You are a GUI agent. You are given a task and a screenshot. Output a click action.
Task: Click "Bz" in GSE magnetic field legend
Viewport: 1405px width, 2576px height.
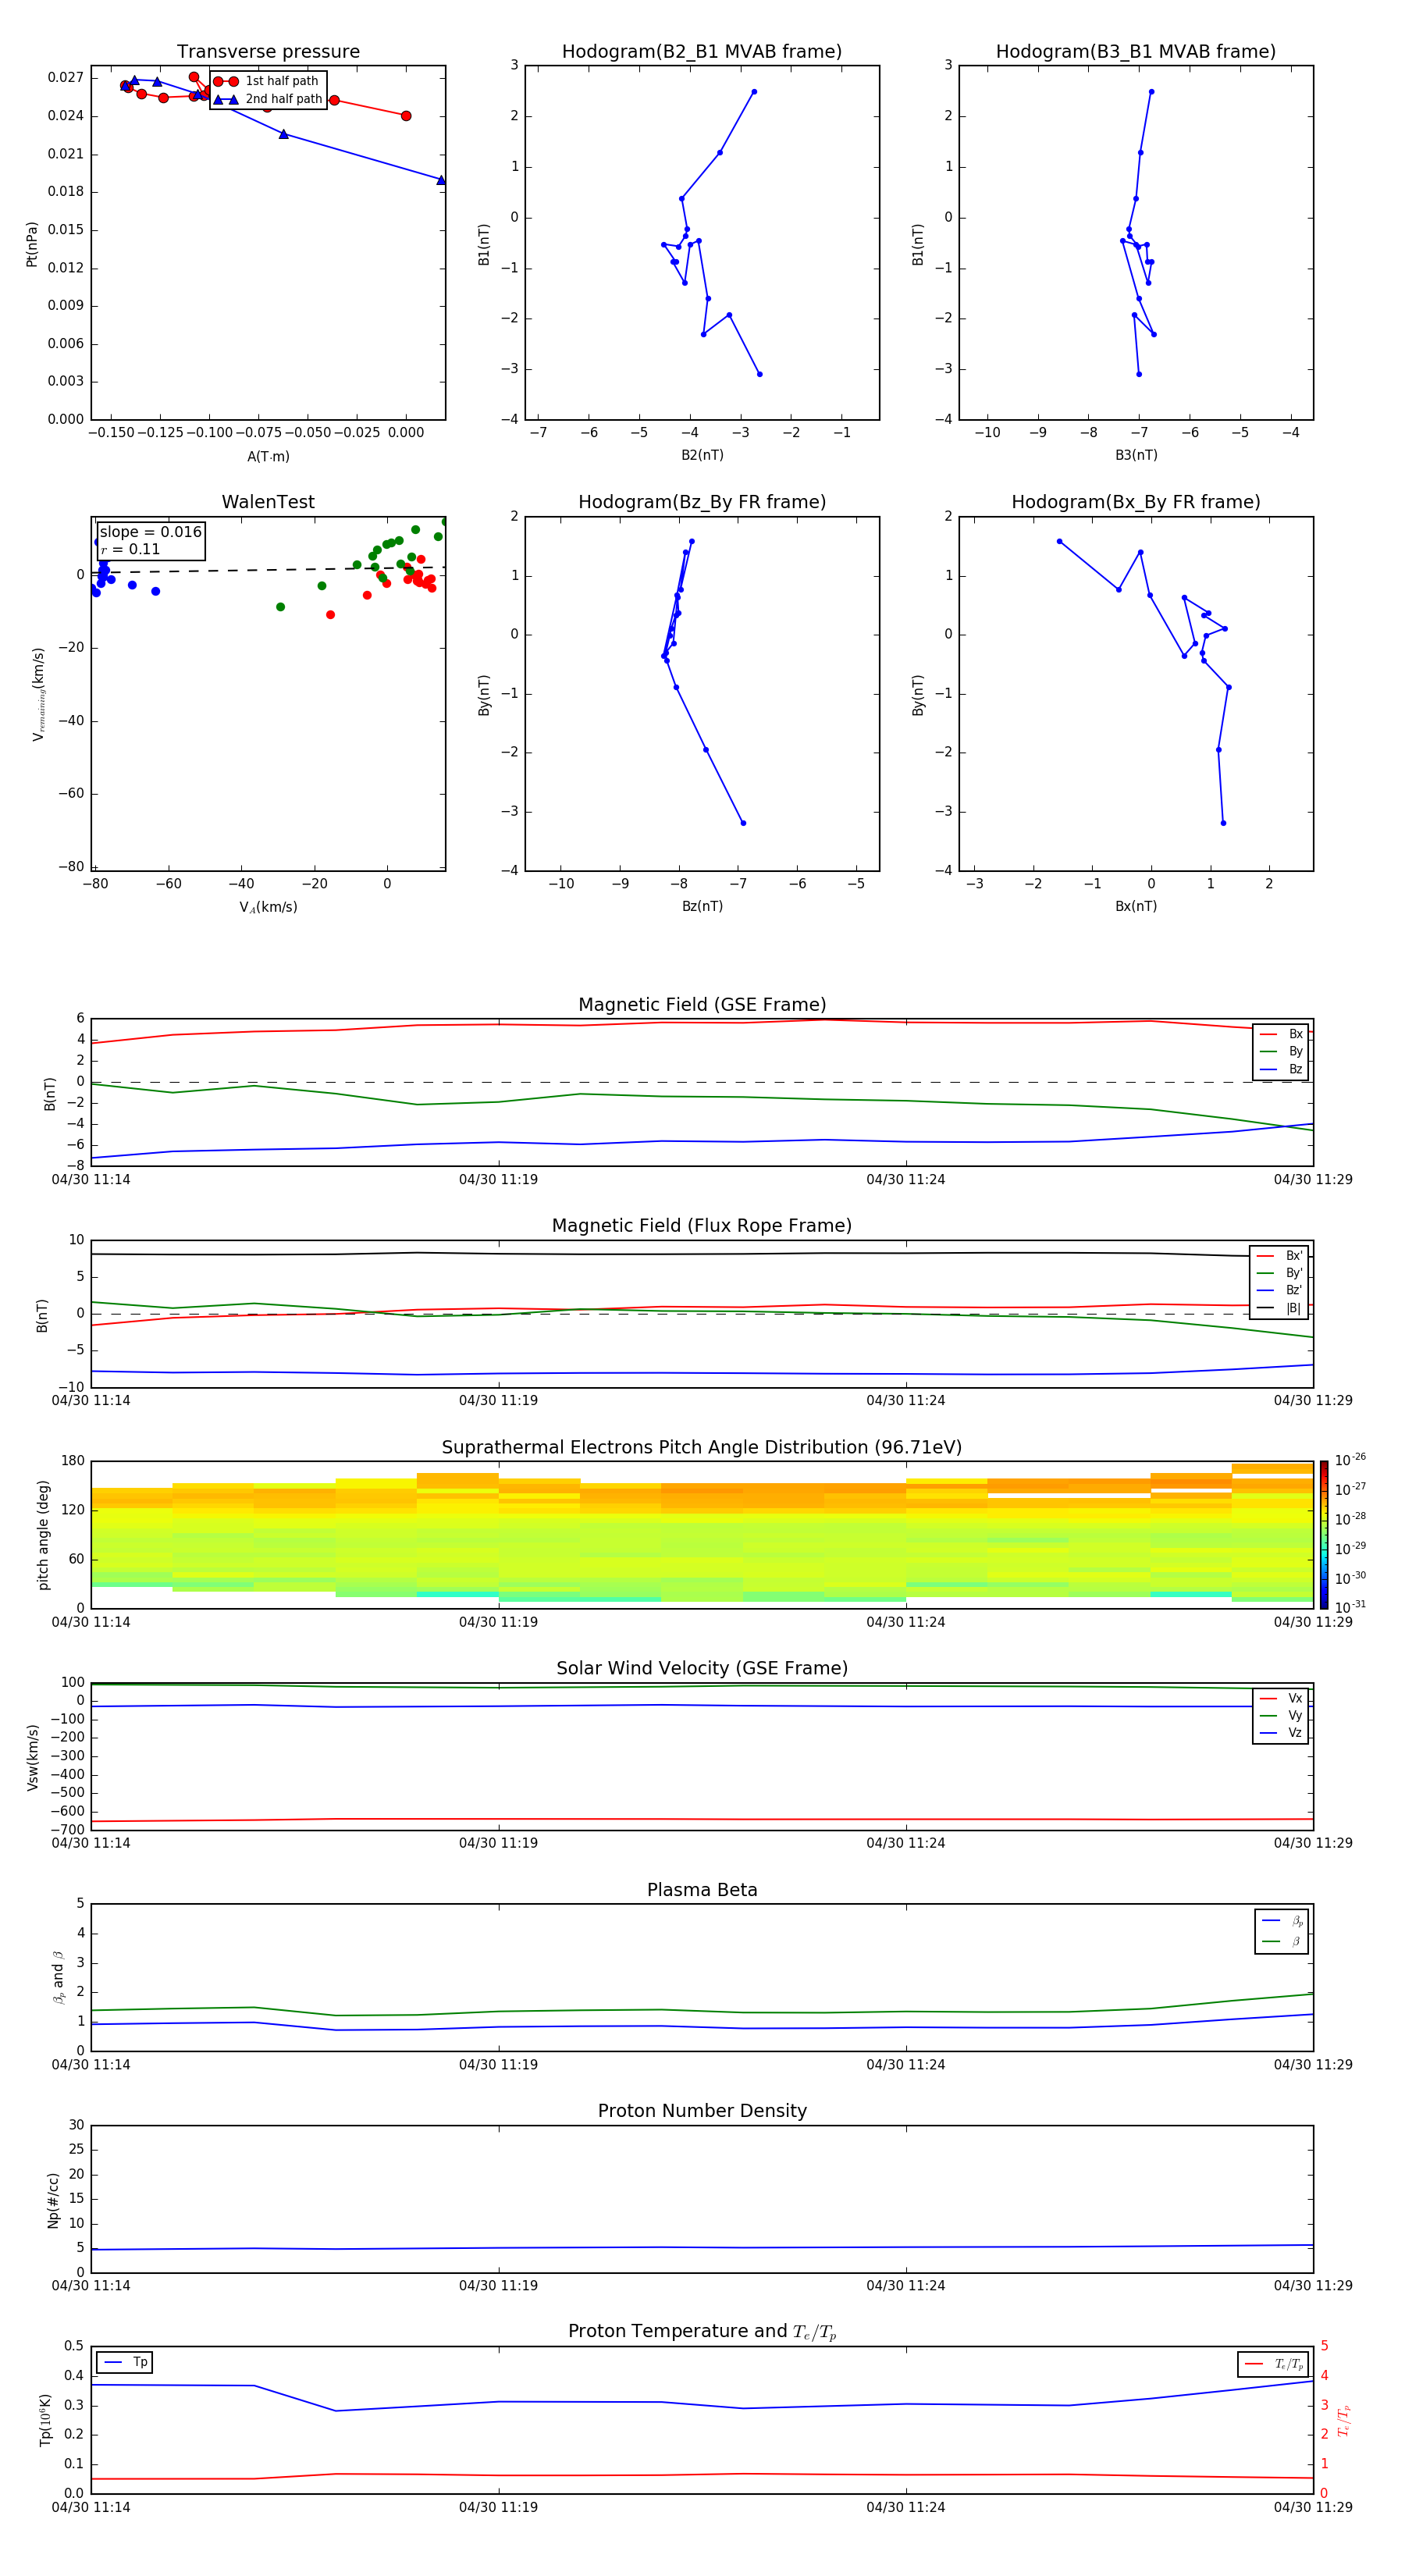click(x=1295, y=1069)
